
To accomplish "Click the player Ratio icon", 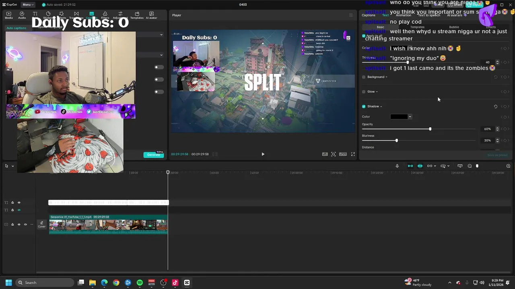I will point(343,154).
